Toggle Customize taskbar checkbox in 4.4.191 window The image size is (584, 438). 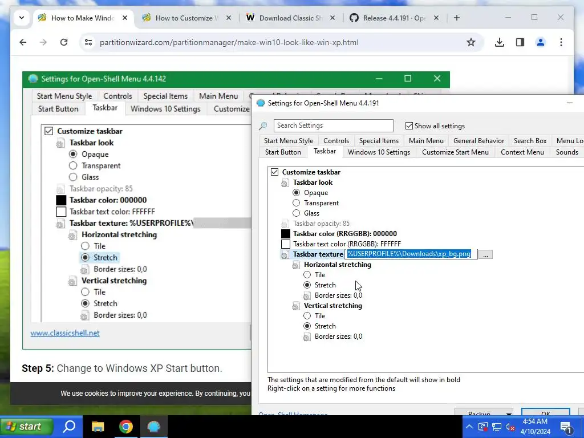274,172
